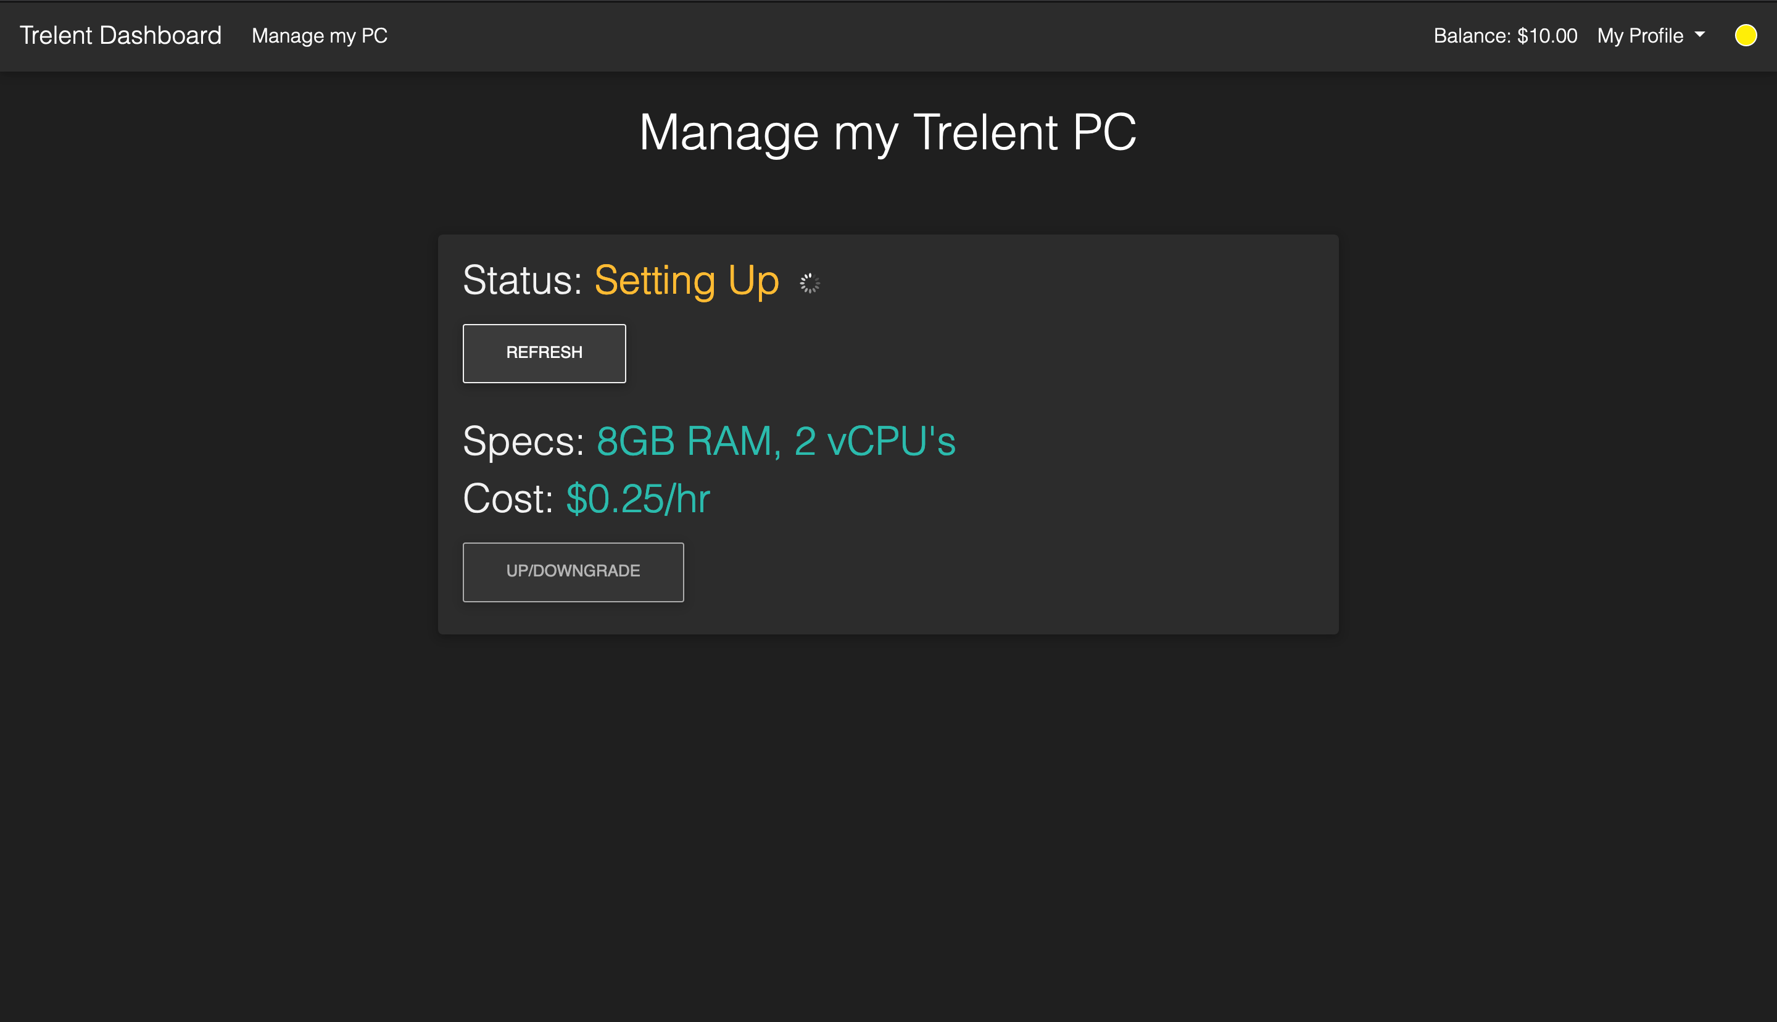
Task: Go to Manage my PC page
Action: 319,36
